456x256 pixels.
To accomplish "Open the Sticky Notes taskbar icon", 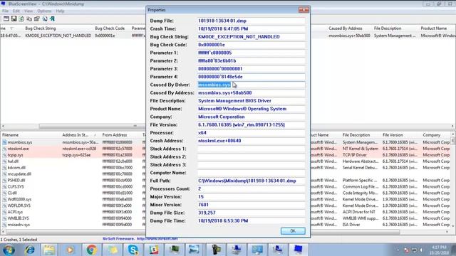I will (x=113, y=250).
